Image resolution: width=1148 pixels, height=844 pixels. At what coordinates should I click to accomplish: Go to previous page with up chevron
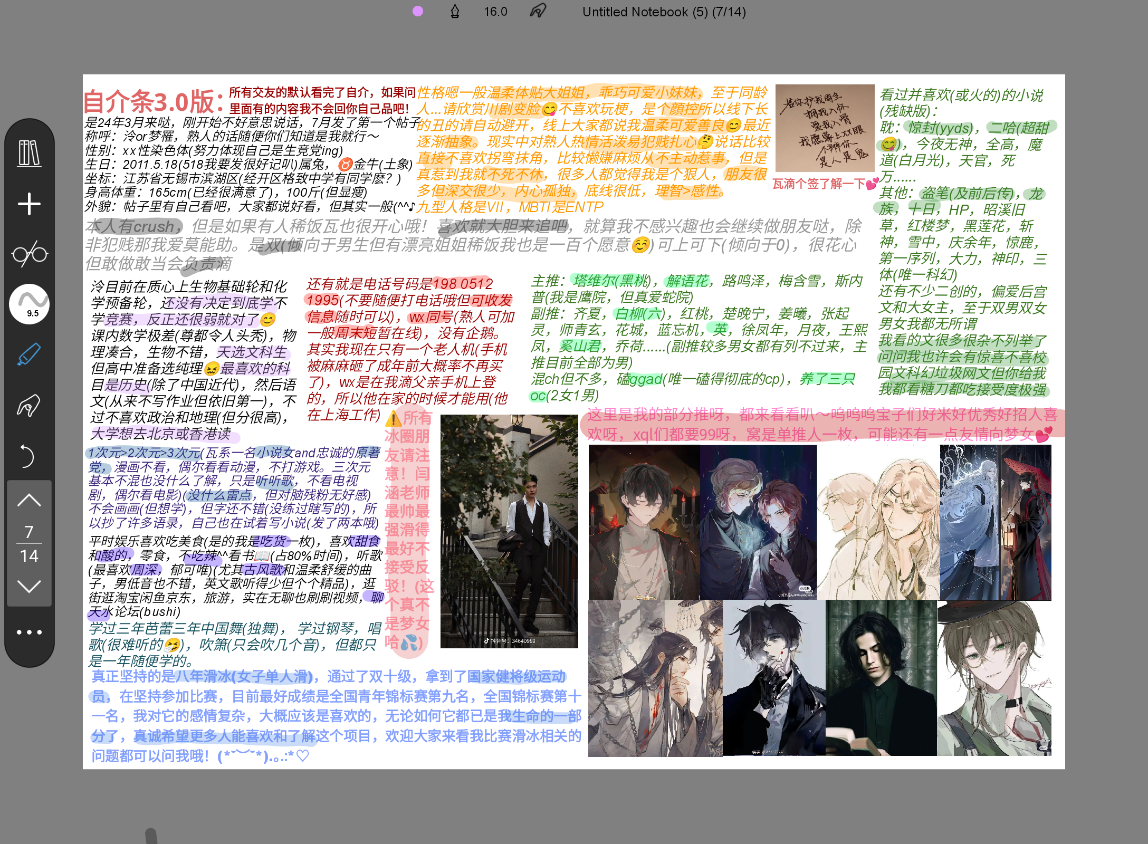(x=29, y=500)
